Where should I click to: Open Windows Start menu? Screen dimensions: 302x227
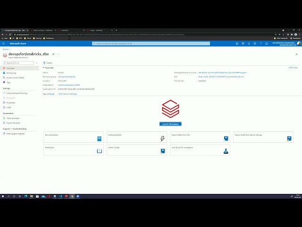3,196
